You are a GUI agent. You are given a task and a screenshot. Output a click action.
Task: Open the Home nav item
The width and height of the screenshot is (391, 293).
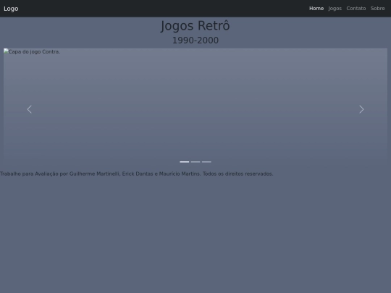(x=316, y=9)
